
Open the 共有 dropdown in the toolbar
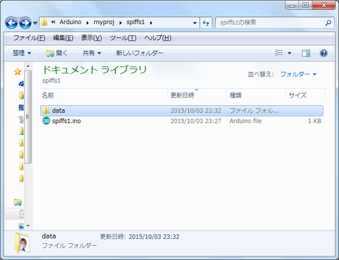click(x=92, y=53)
